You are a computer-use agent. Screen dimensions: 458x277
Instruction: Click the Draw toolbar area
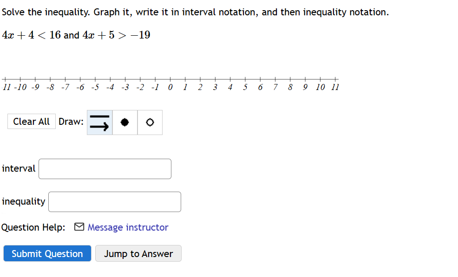click(x=71, y=122)
